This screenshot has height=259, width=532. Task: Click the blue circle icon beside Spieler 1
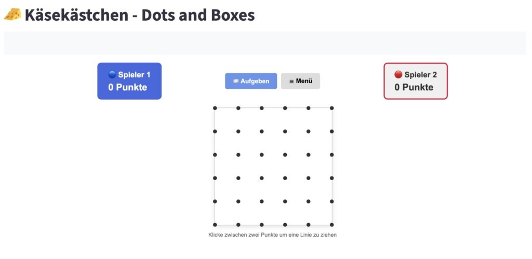(x=112, y=75)
